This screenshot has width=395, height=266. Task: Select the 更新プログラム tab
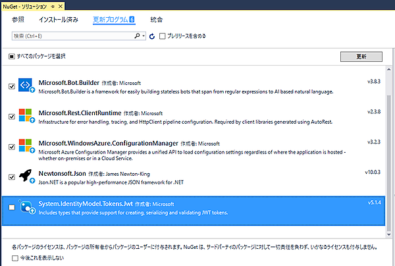[114, 20]
